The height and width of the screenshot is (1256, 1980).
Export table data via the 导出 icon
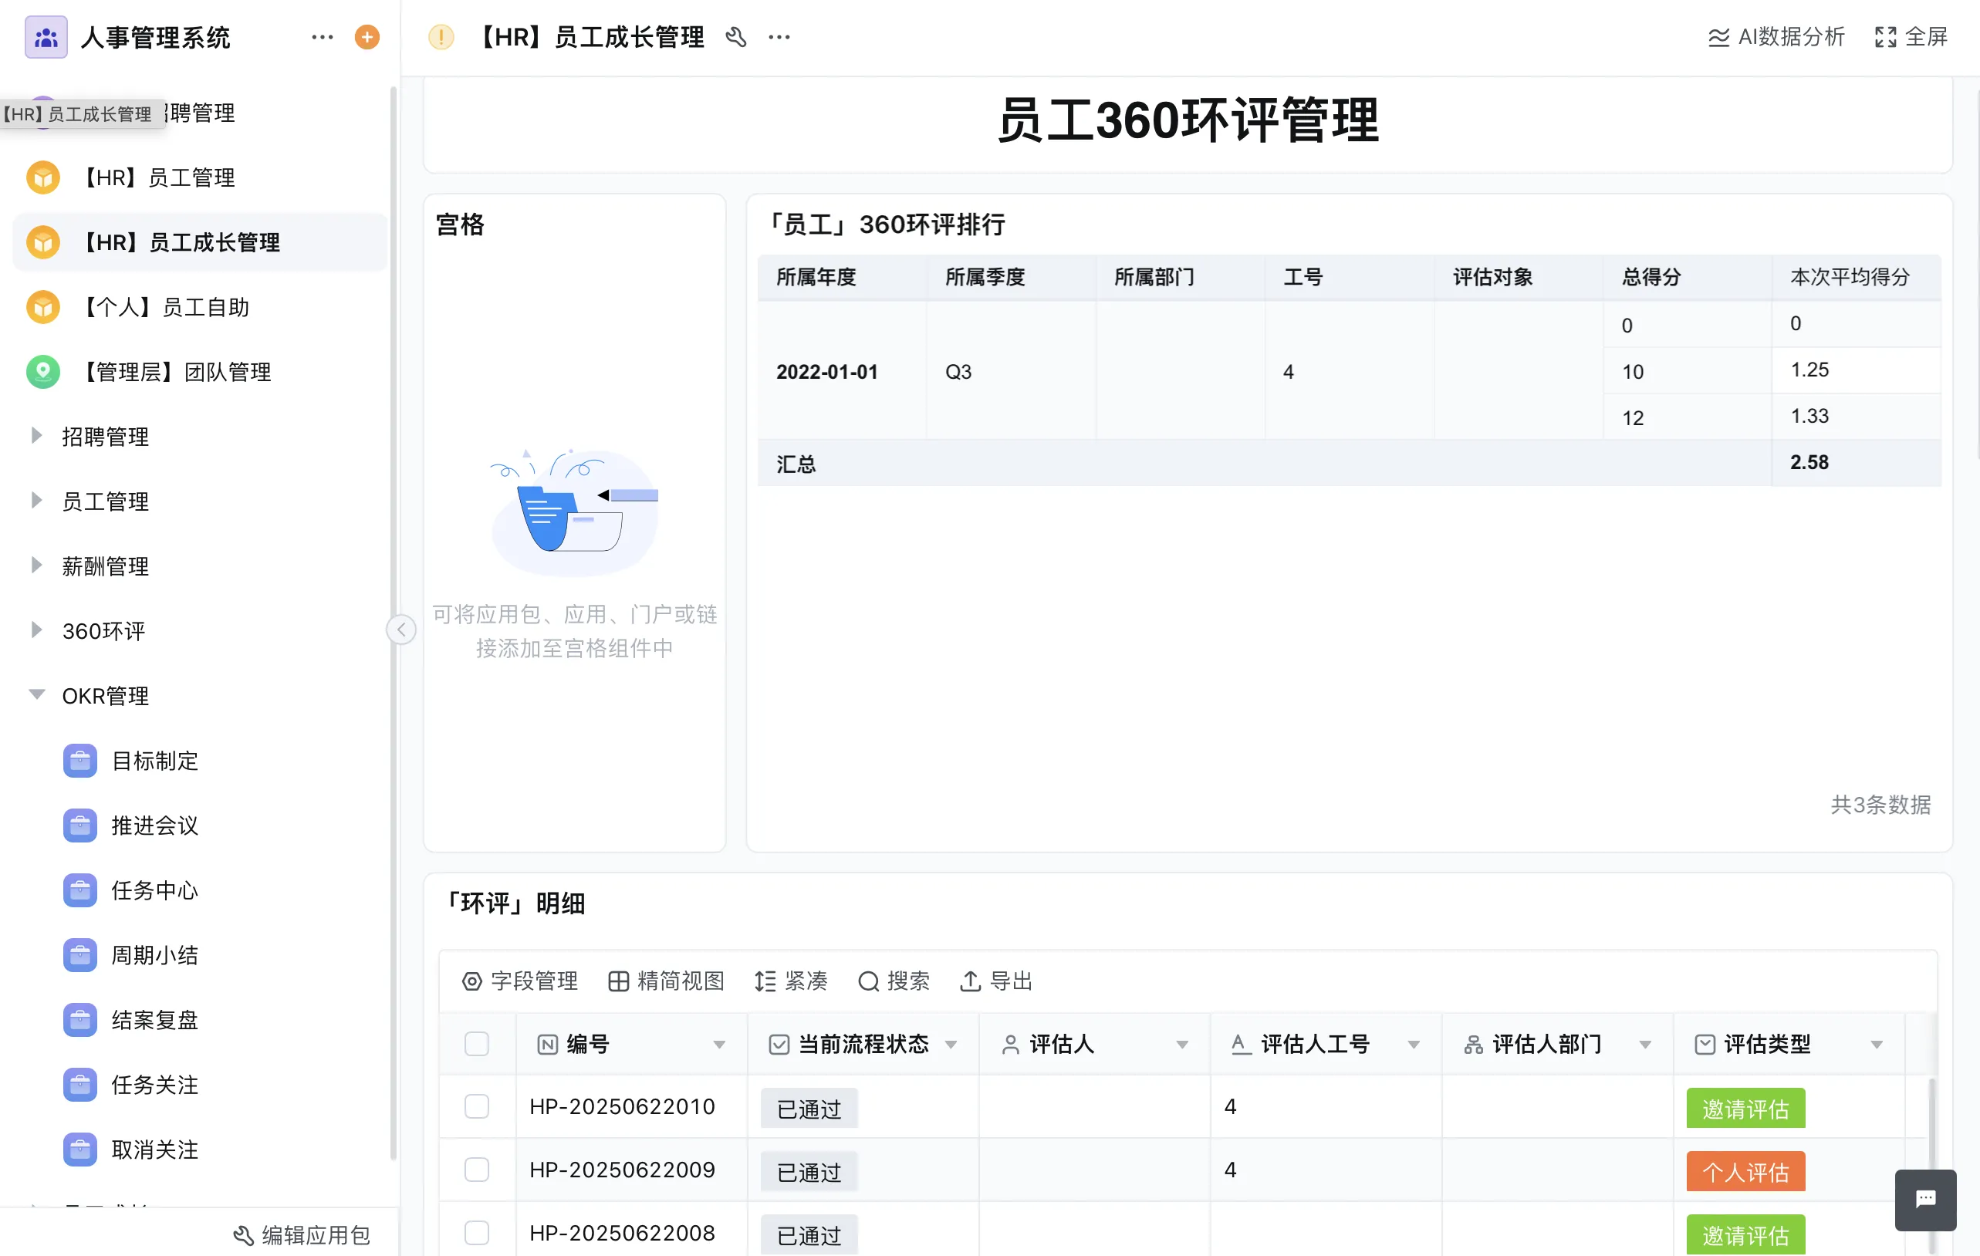[x=995, y=981]
